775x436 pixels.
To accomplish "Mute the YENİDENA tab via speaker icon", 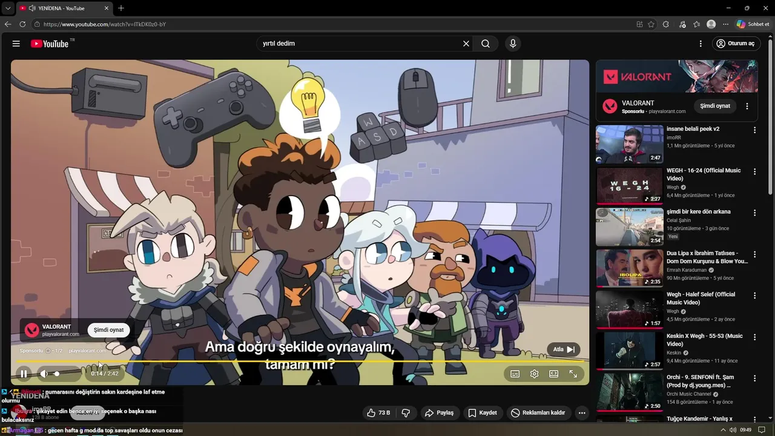I will (x=31, y=8).
